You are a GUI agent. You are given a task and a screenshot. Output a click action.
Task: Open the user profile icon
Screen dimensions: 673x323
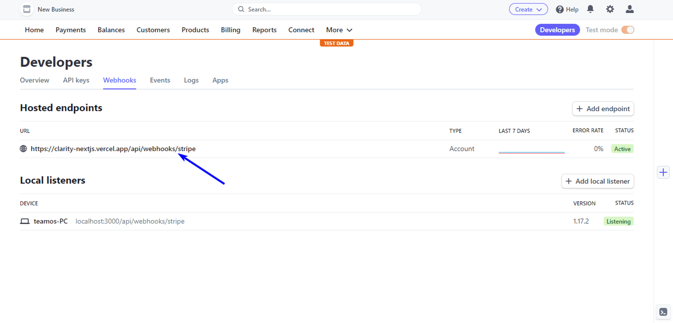[629, 9]
